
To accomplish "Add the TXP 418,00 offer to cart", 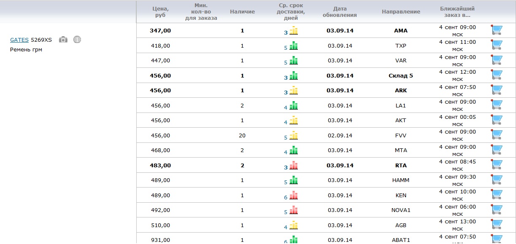I will point(497,45).
